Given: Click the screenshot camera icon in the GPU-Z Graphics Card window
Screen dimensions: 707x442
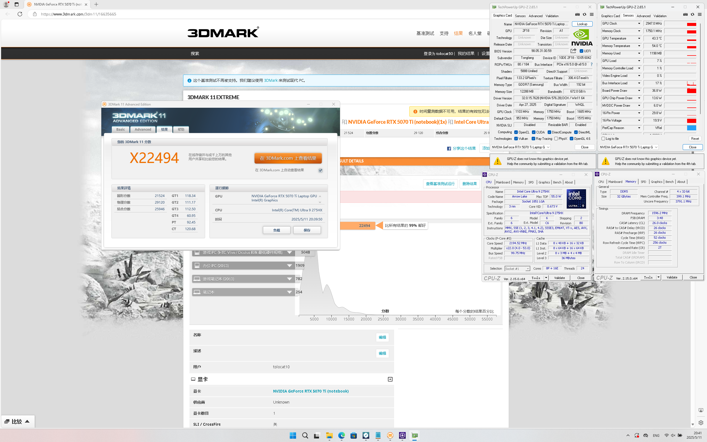Looking at the screenshot, I should 577,14.
